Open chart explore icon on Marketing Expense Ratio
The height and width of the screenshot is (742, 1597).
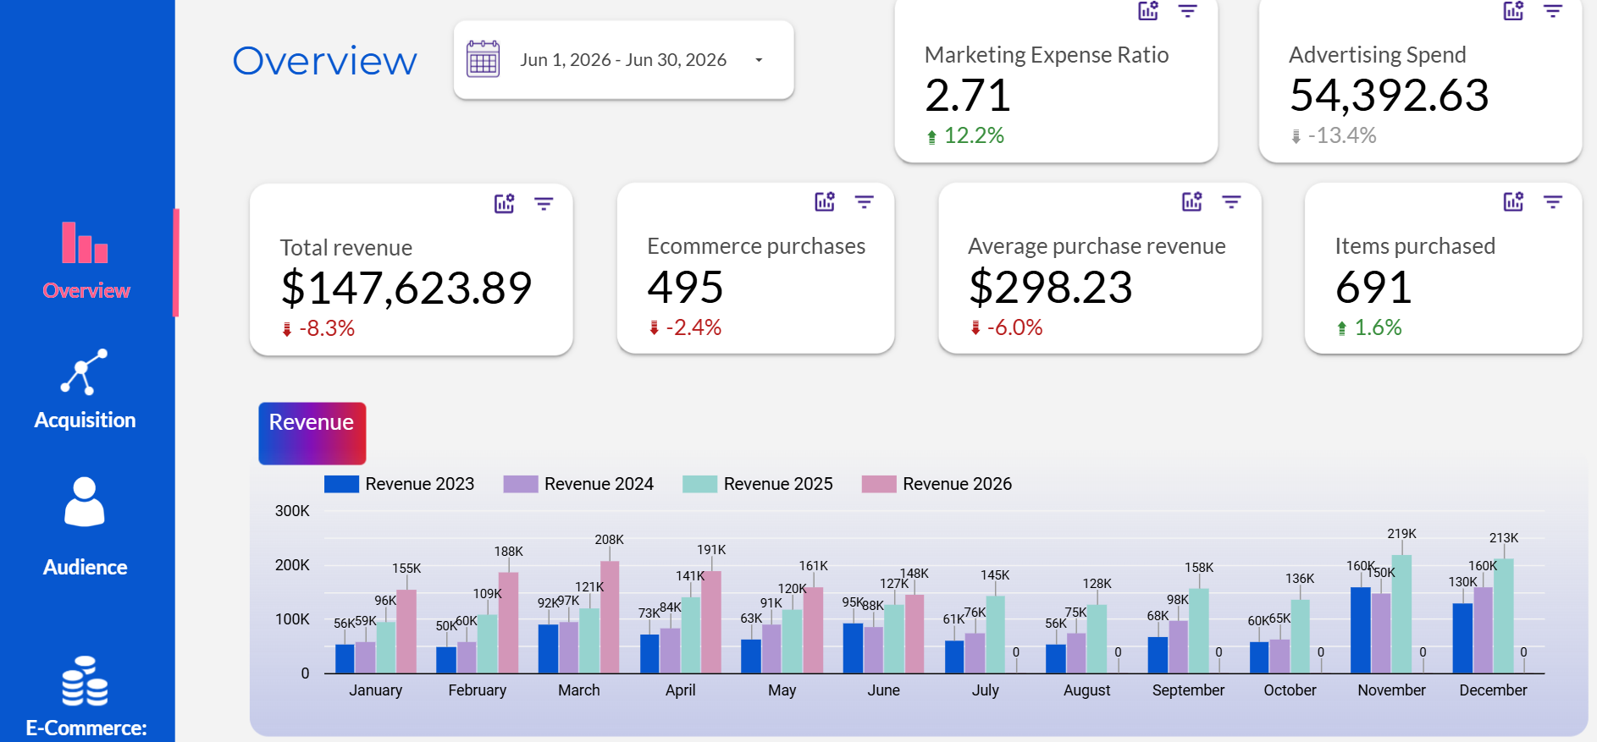(1148, 11)
